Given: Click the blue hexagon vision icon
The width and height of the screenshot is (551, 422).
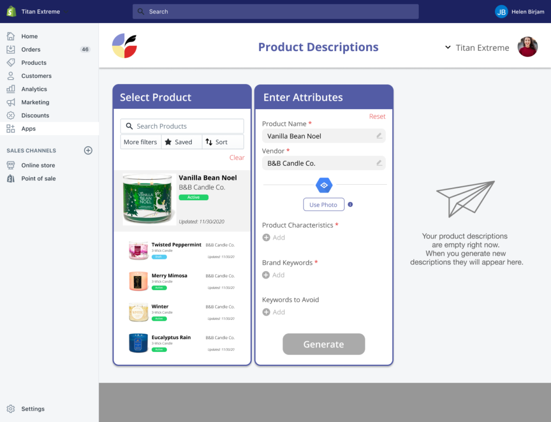Looking at the screenshot, I should tap(324, 185).
